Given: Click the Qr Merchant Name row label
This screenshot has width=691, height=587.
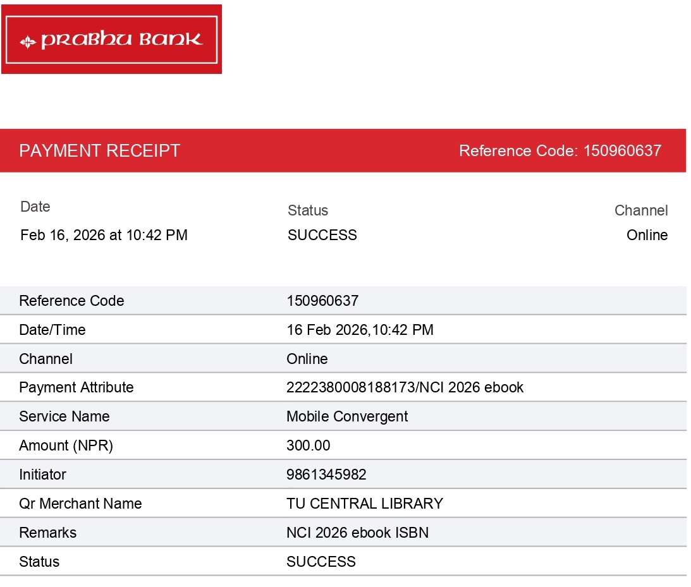Looking at the screenshot, I should [80, 504].
